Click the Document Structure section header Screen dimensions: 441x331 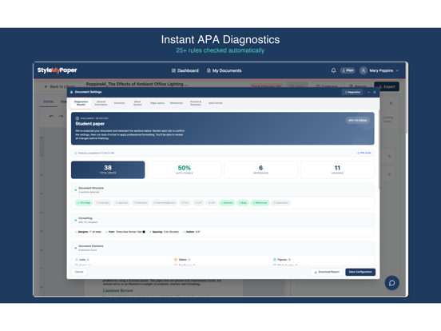(x=222, y=190)
